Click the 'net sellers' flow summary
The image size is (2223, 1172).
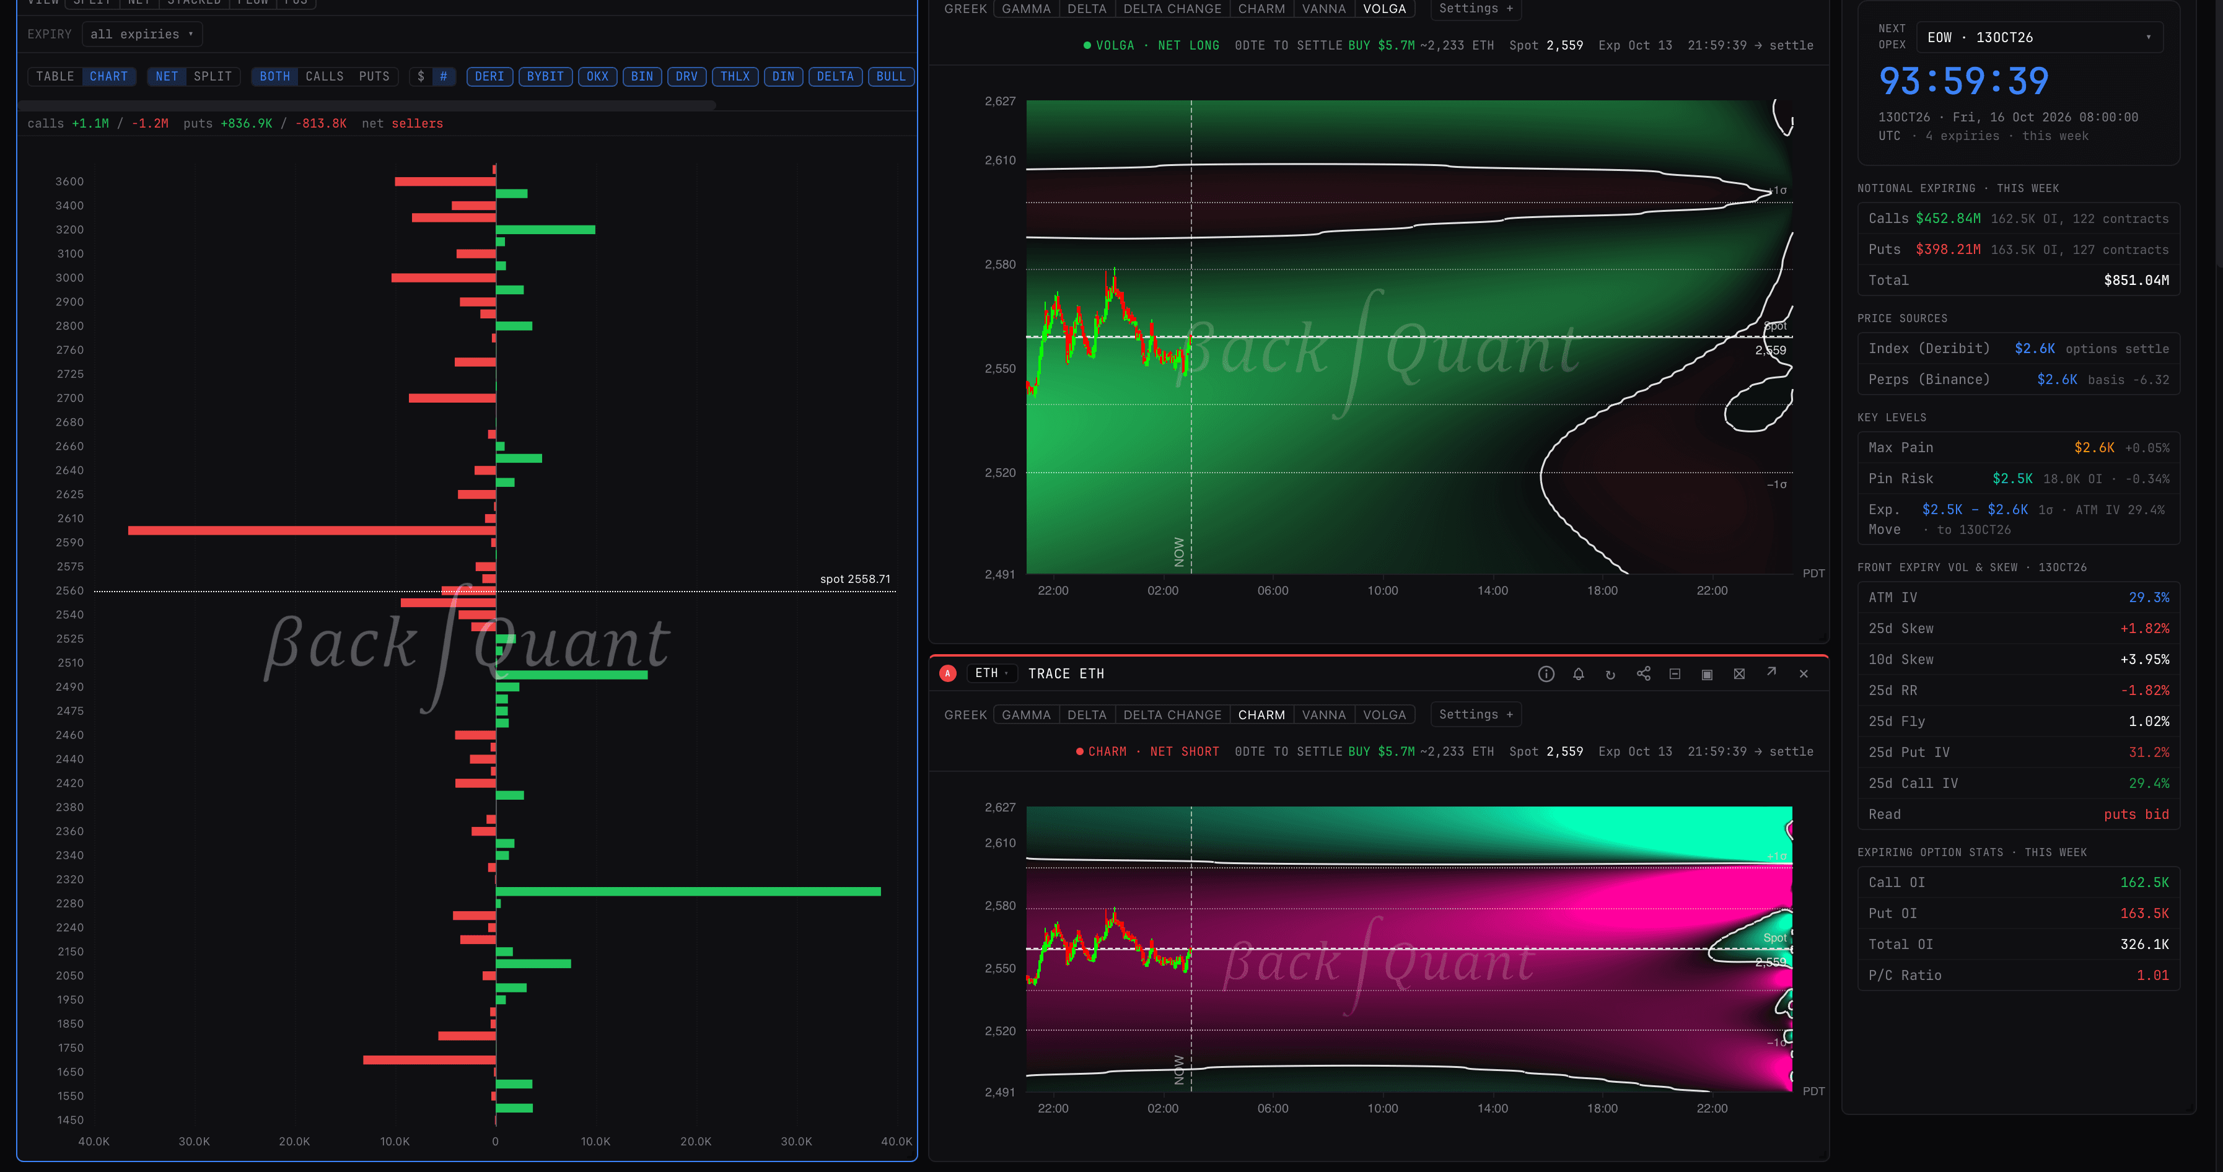pyautogui.click(x=401, y=123)
